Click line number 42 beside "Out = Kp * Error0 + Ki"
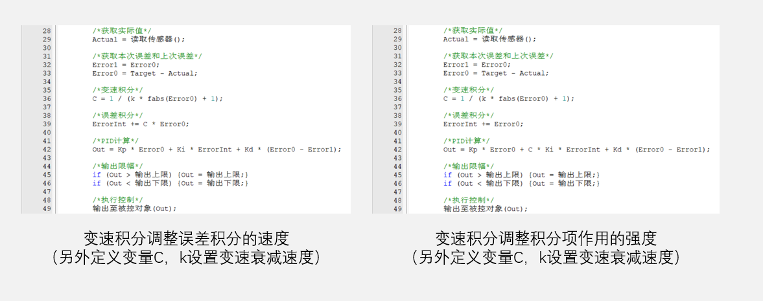Screen dimensions: 763x301 [47, 150]
